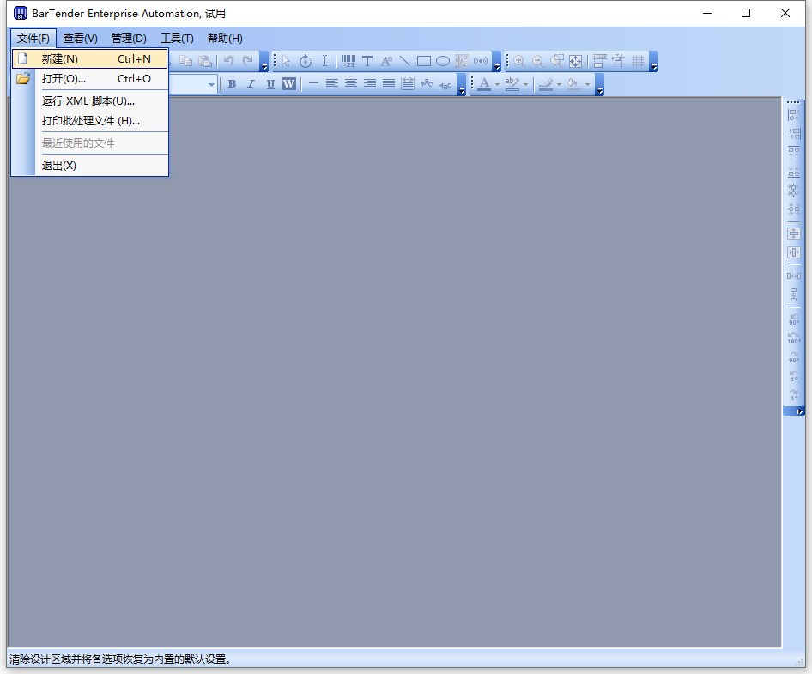Click the fill color bucket swatch
The height and width of the screenshot is (674, 812).
pos(573,84)
